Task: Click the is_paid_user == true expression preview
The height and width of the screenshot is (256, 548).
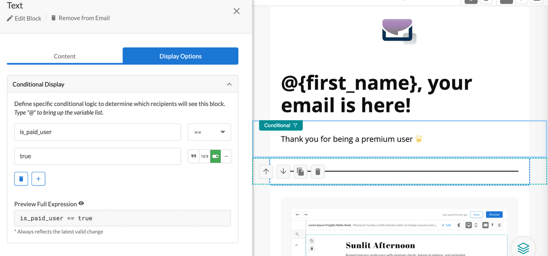Action: [122, 218]
